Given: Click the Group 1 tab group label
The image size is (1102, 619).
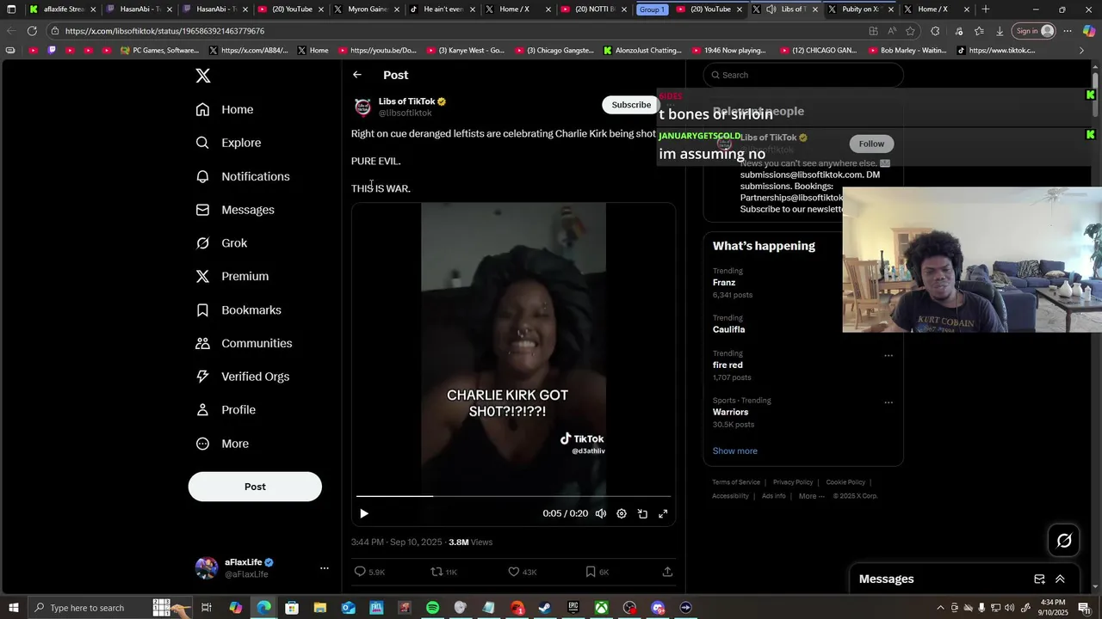Looking at the screenshot, I should coord(652,9).
